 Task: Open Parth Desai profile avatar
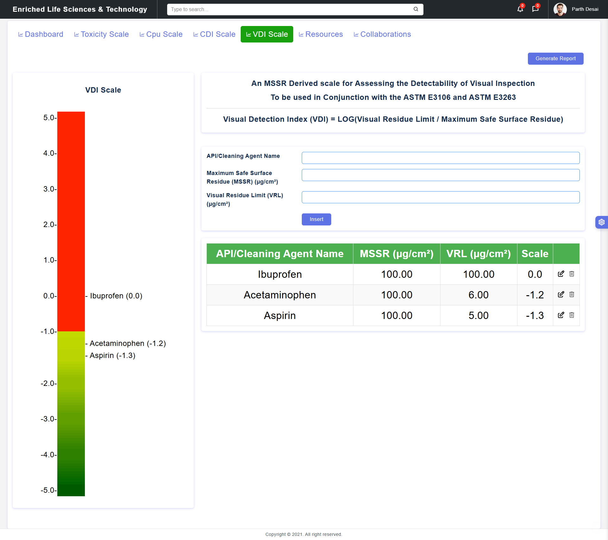(x=560, y=9)
